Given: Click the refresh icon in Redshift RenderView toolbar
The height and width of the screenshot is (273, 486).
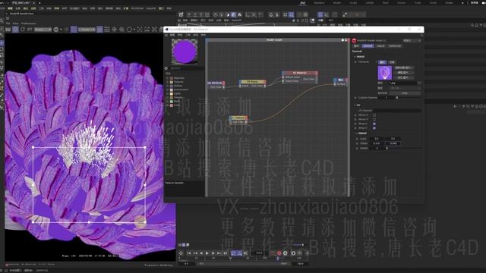Looking at the screenshot, I should tap(23, 30).
